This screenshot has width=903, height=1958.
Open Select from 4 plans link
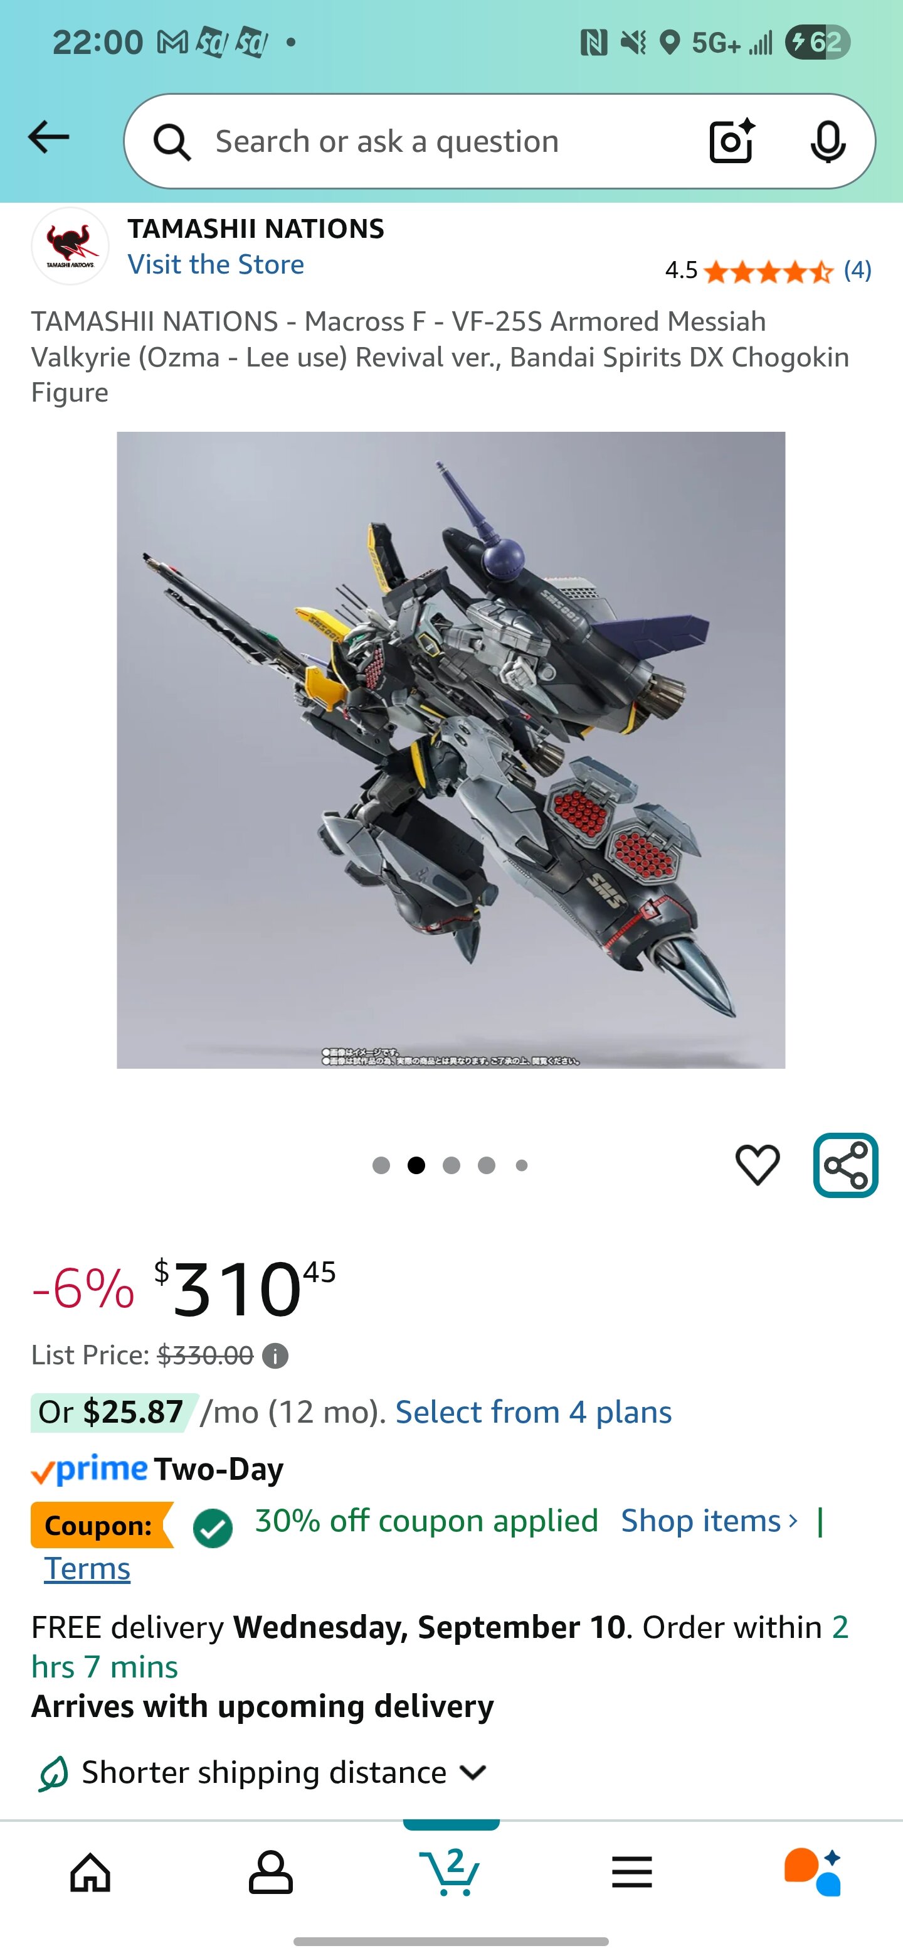coord(533,1412)
